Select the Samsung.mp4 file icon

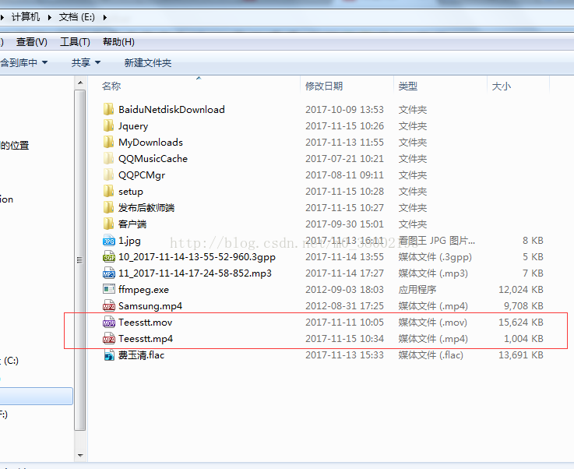click(x=109, y=306)
